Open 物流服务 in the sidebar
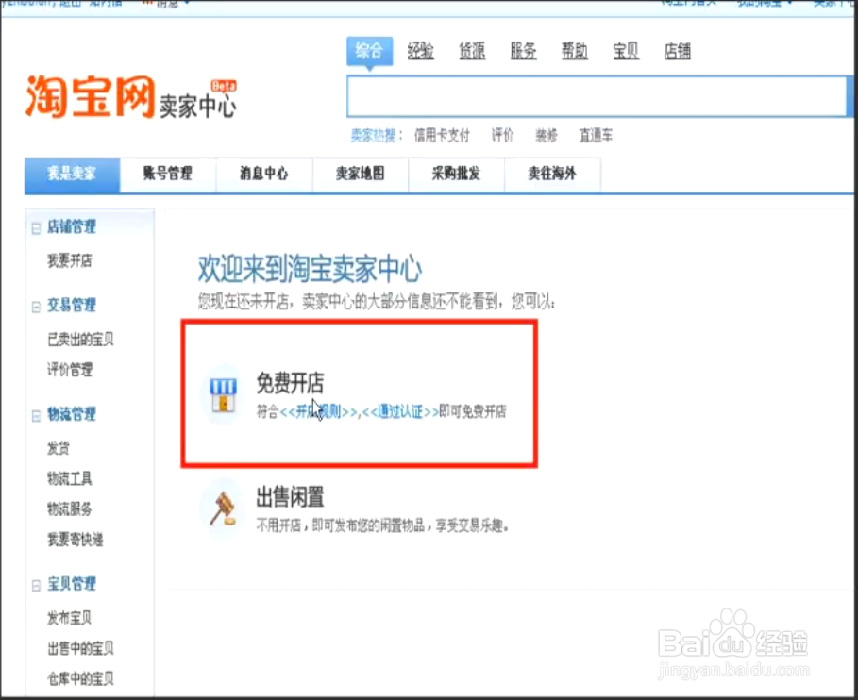The width and height of the screenshot is (858, 700). [x=70, y=509]
